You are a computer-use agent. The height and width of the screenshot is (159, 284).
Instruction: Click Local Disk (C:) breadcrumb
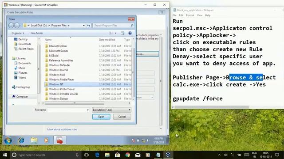click(39, 26)
